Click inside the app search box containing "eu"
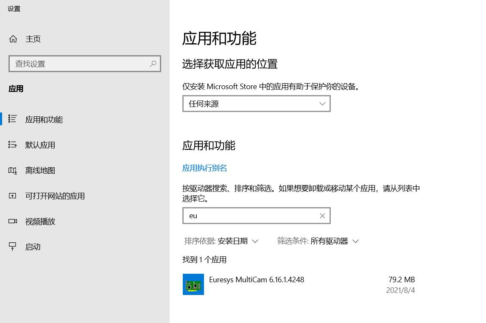Viewport: 486px width, 323px height. [x=250, y=216]
